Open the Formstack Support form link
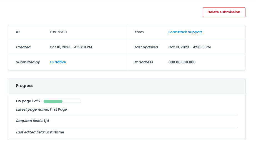This screenshot has width=256, height=144. click(x=185, y=32)
